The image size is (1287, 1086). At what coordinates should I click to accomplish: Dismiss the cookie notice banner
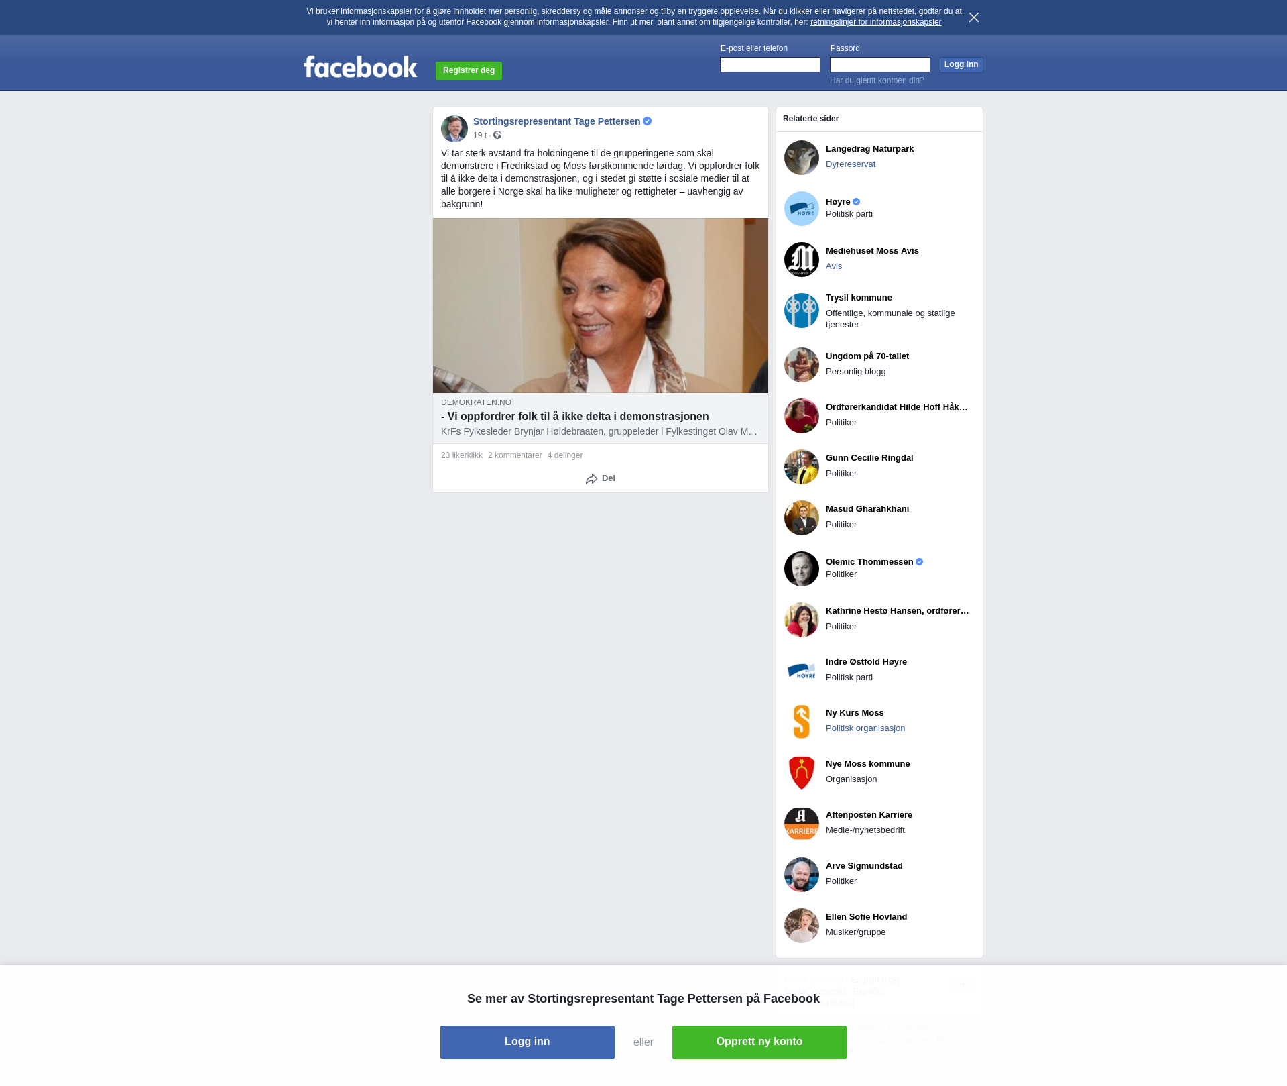(x=973, y=17)
